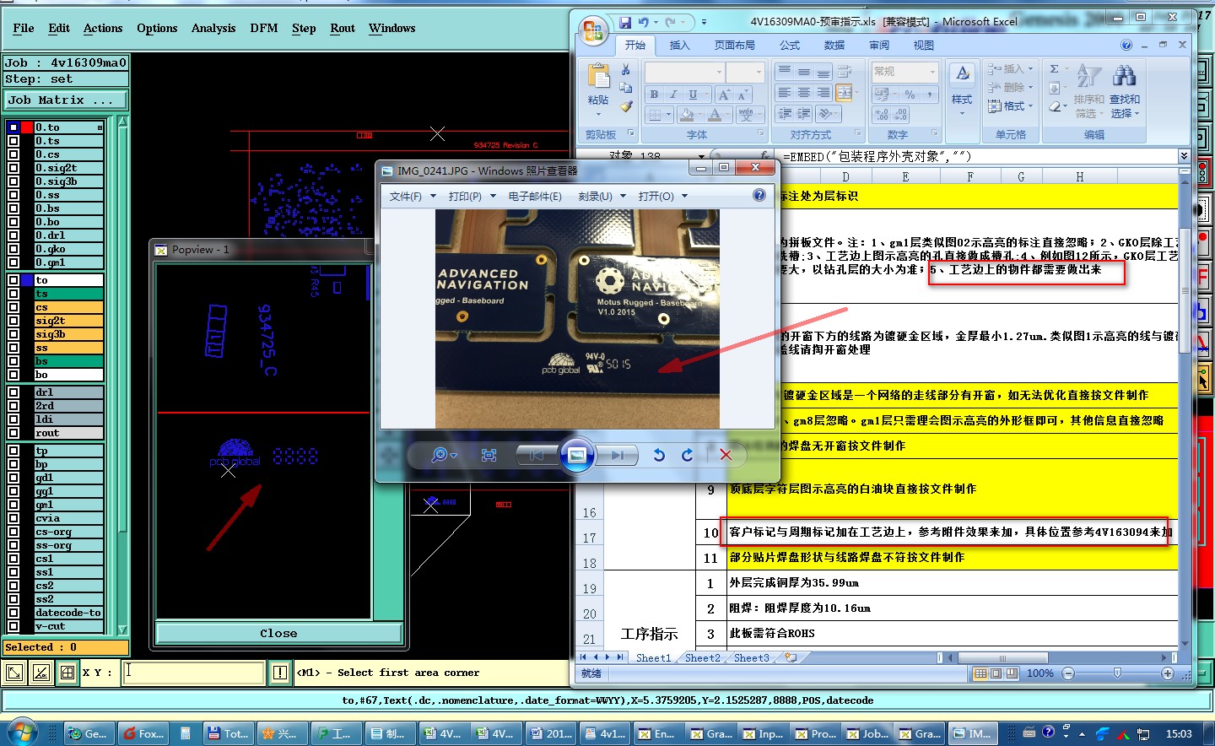Click the percent style icon
The width and height of the screenshot is (1215, 746).
pyautogui.click(x=910, y=95)
